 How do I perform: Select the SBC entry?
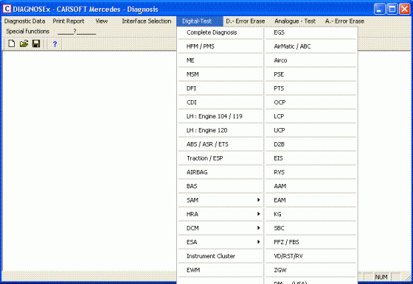click(x=310, y=228)
